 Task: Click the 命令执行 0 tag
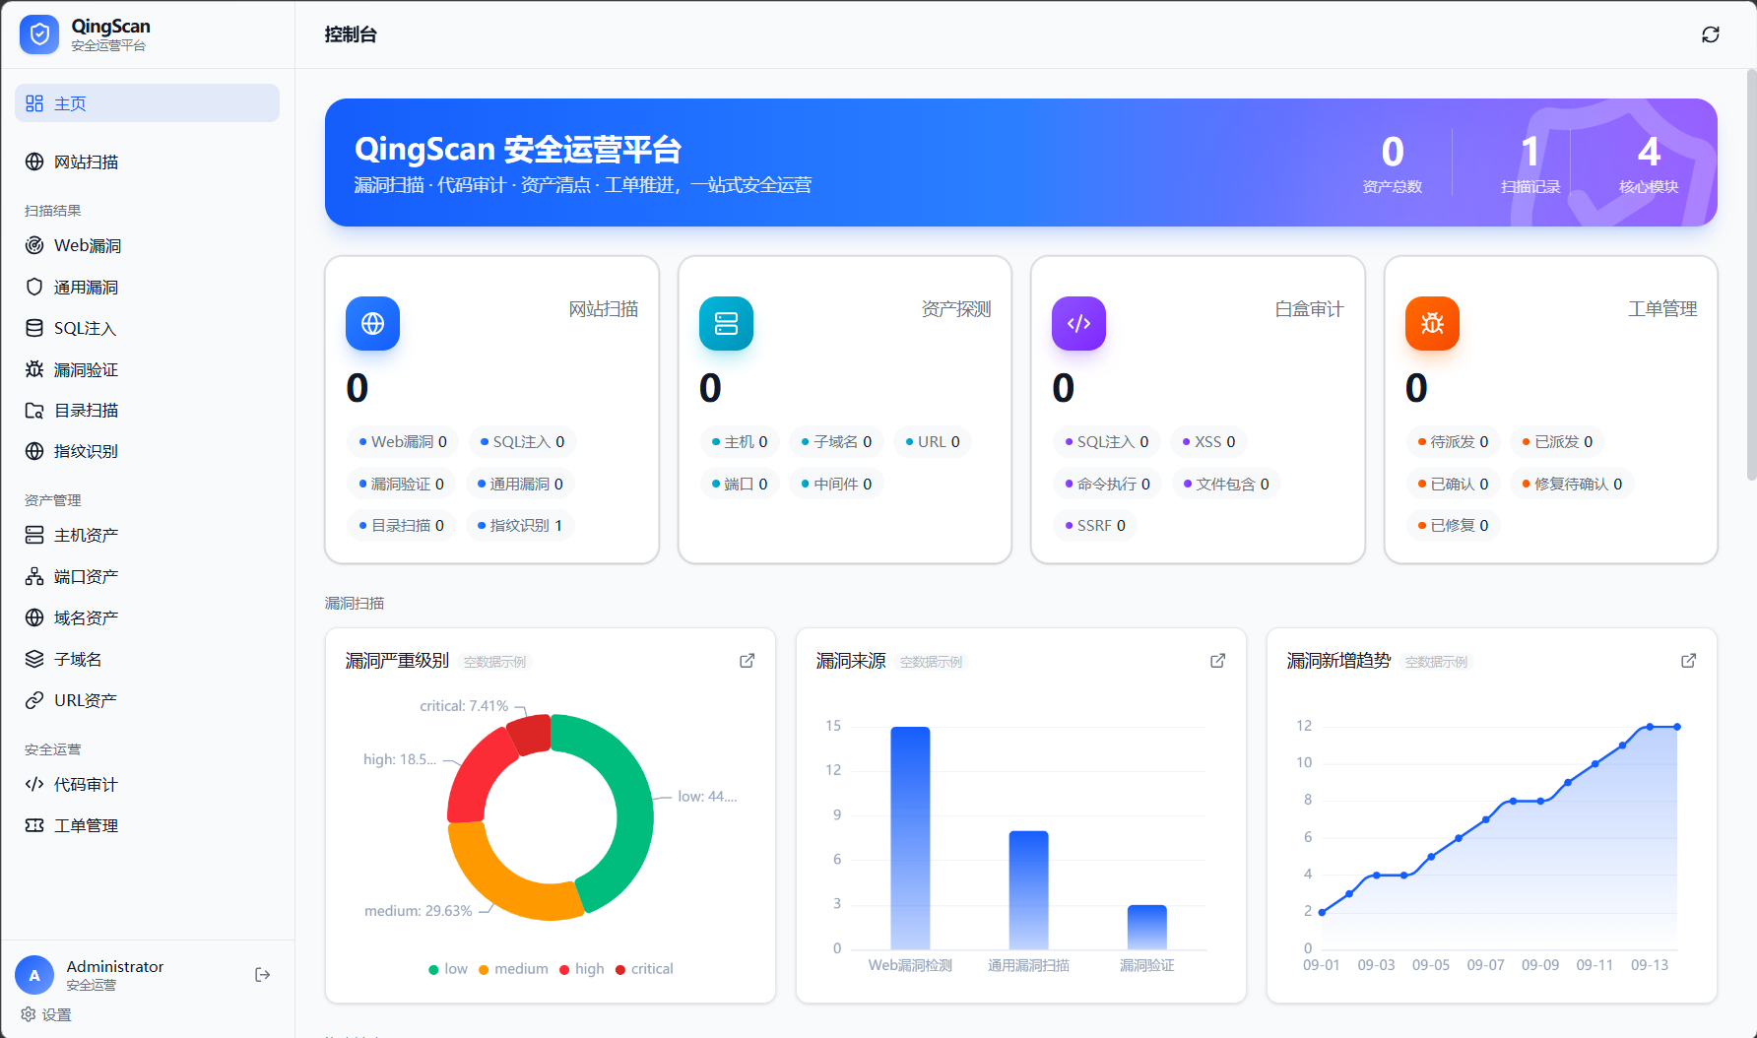(x=1107, y=485)
